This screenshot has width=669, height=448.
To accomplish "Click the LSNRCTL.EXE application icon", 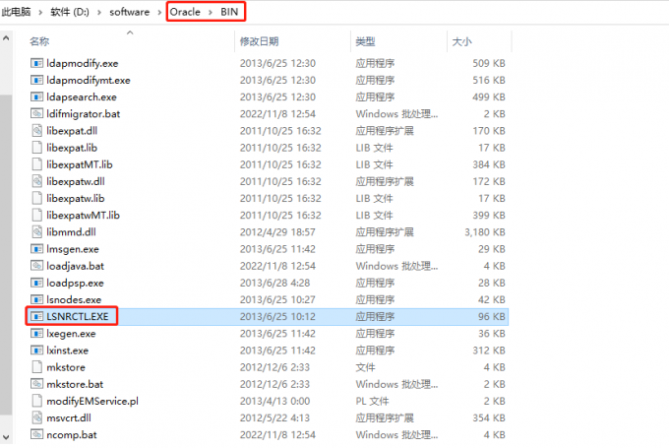I will tap(36, 316).
